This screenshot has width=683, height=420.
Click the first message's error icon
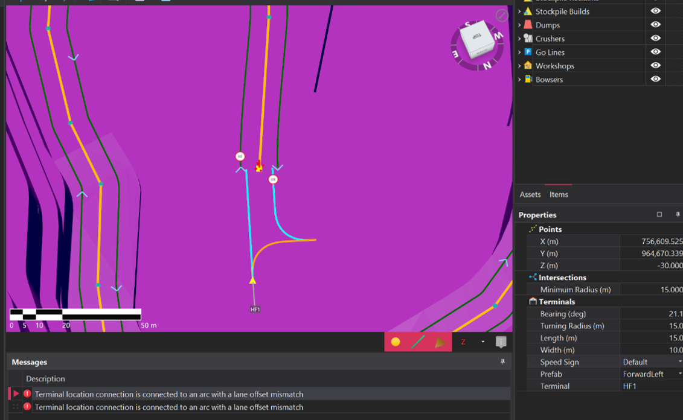(27, 394)
